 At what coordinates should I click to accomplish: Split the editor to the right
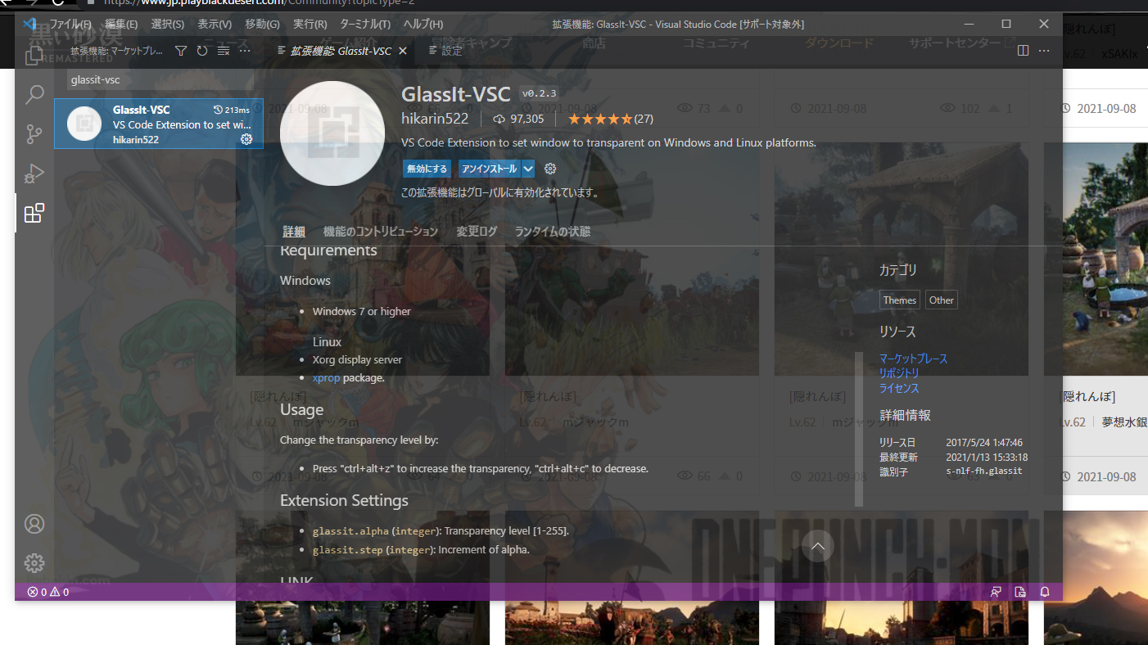pyautogui.click(x=1023, y=51)
